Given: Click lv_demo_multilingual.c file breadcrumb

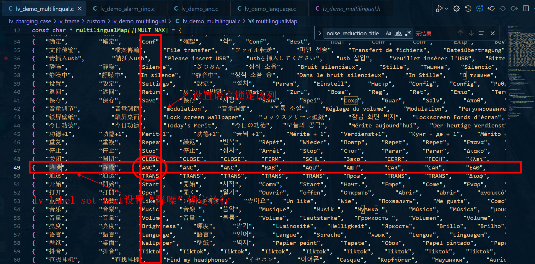Looking at the screenshot, I should pos(208,21).
